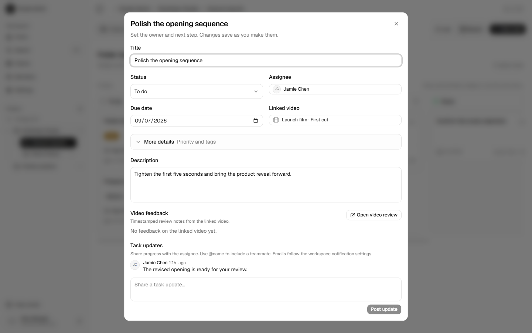532x333 pixels.
Task: Focus the Title text field
Action: tap(266, 60)
